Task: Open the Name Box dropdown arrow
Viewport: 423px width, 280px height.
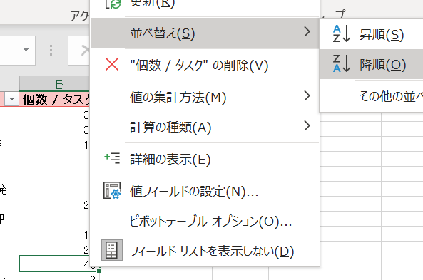Action: [x=26, y=50]
